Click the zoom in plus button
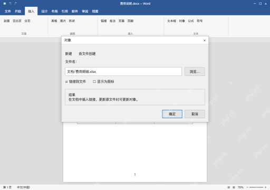The height and width of the screenshot is (190, 270). (265, 187)
